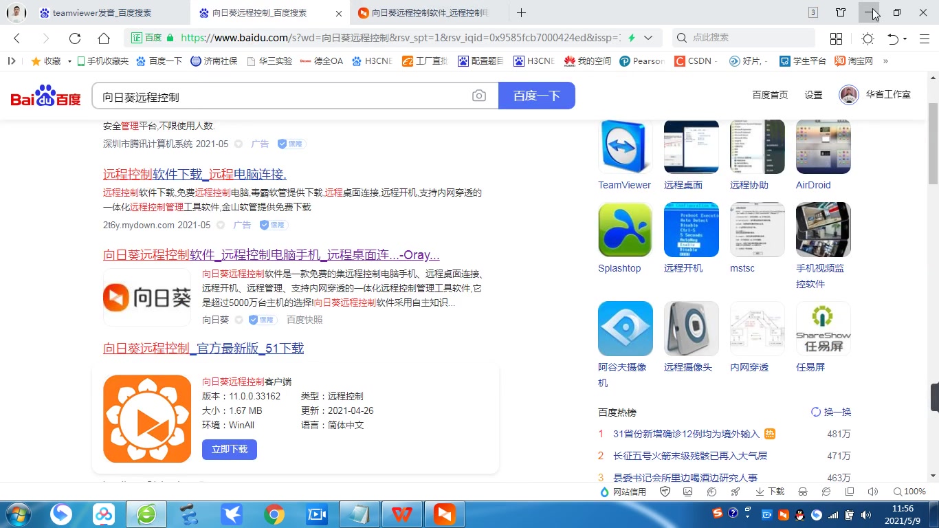Open the Splashtop related-search thumbnail
The height and width of the screenshot is (528, 939).
pos(625,230)
